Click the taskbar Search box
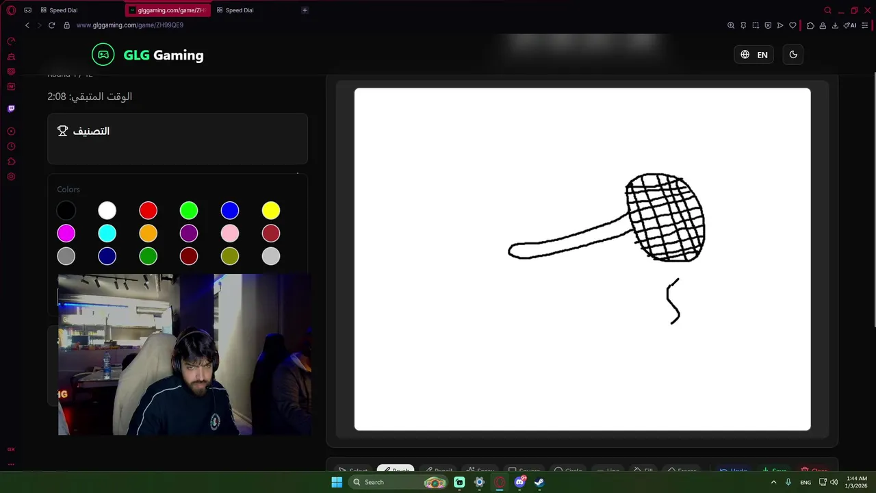876x493 pixels. (x=397, y=482)
